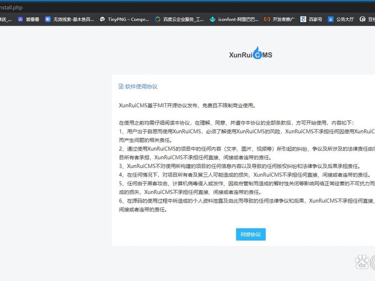Image resolution: width=375 pixels, height=281 pixels.
Task: Open the 公告大厅 bookmark
Action: 341,19
